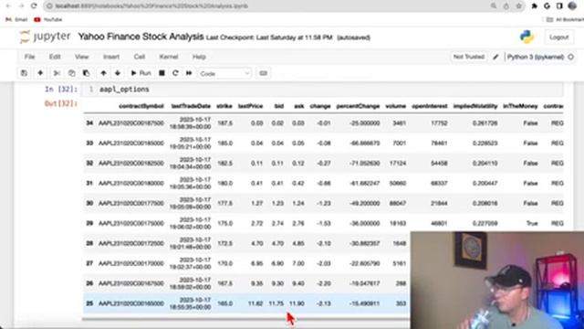Image resolution: width=584 pixels, height=329 pixels.
Task: Click the volume column header
Action: point(395,106)
